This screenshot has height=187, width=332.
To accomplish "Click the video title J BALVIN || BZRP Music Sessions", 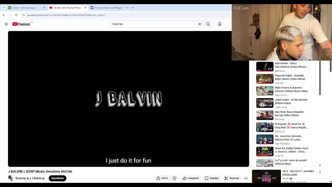I will [40, 171].
